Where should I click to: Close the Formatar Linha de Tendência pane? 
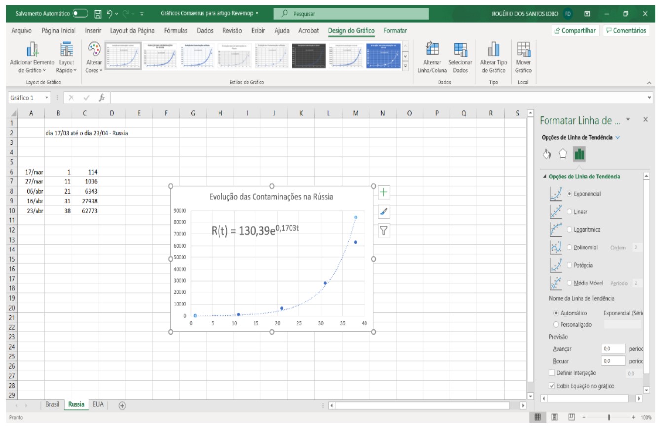[646, 120]
